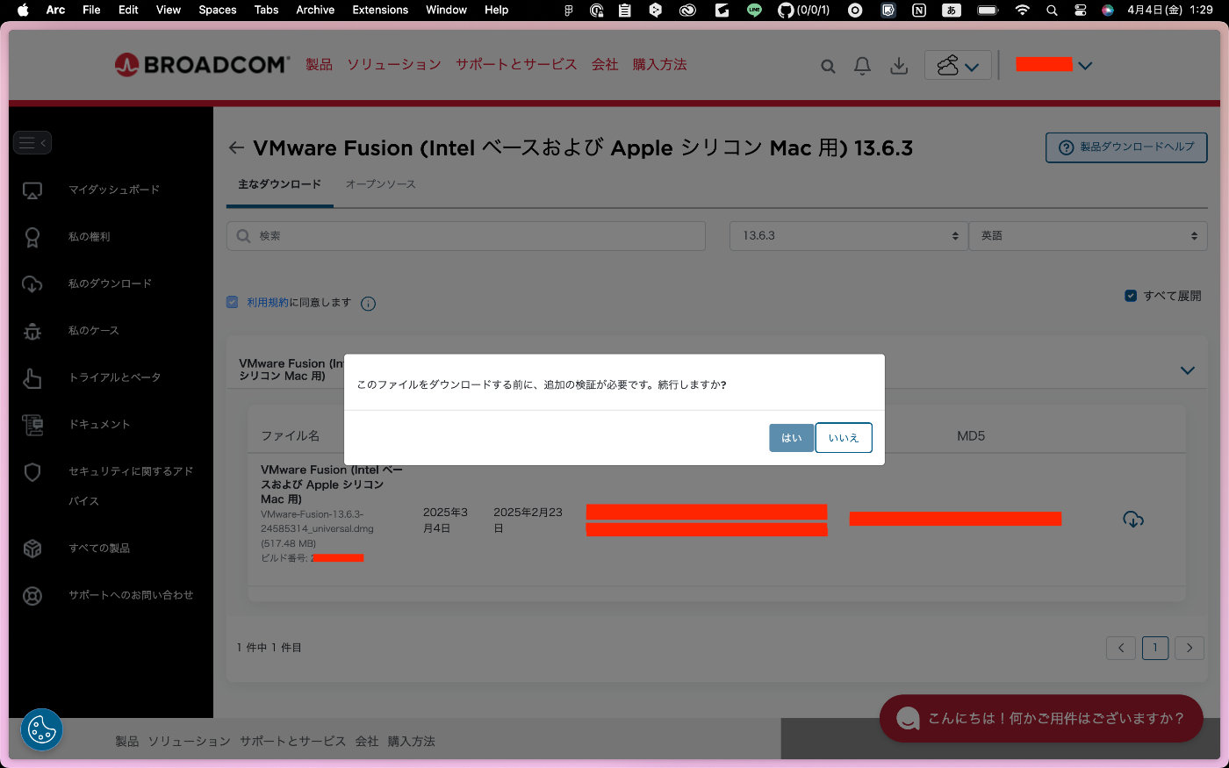1229x768 pixels.
Task: Open 私のダウンロード sidebar label
Action: point(111,284)
